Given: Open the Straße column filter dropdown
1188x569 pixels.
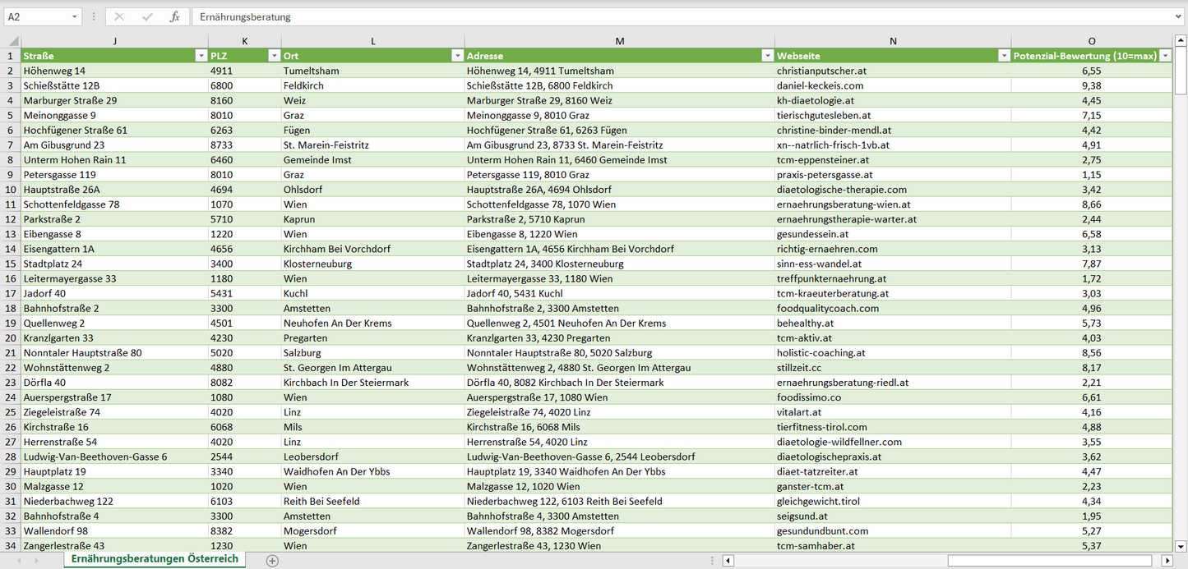Looking at the screenshot, I should tap(201, 56).
